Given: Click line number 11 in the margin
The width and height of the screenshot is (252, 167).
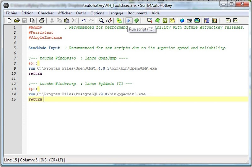Looking at the screenshot, I should [x=14, y=79].
